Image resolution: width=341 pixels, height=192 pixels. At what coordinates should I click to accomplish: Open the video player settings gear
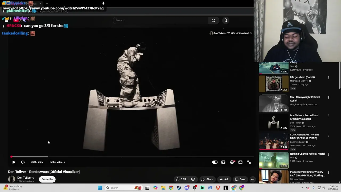[232, 162]
